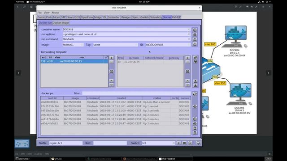This screenshot has width=287, height=161.
Task: Edit the selected ip/mask table entry
Action: coord(187,72)
